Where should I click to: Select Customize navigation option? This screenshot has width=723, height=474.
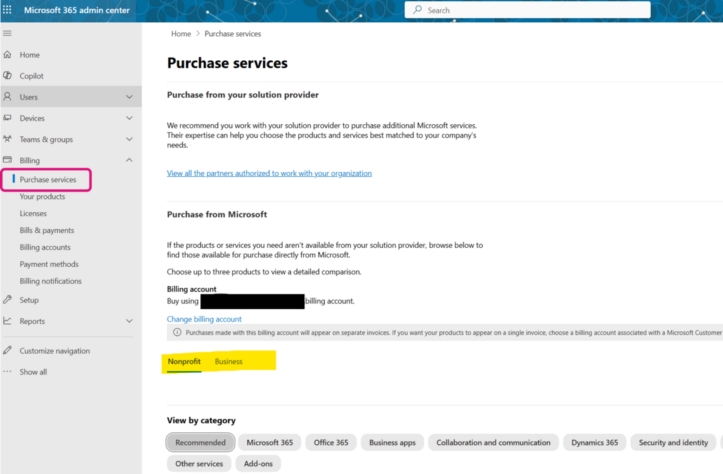[x=55, y=350]
